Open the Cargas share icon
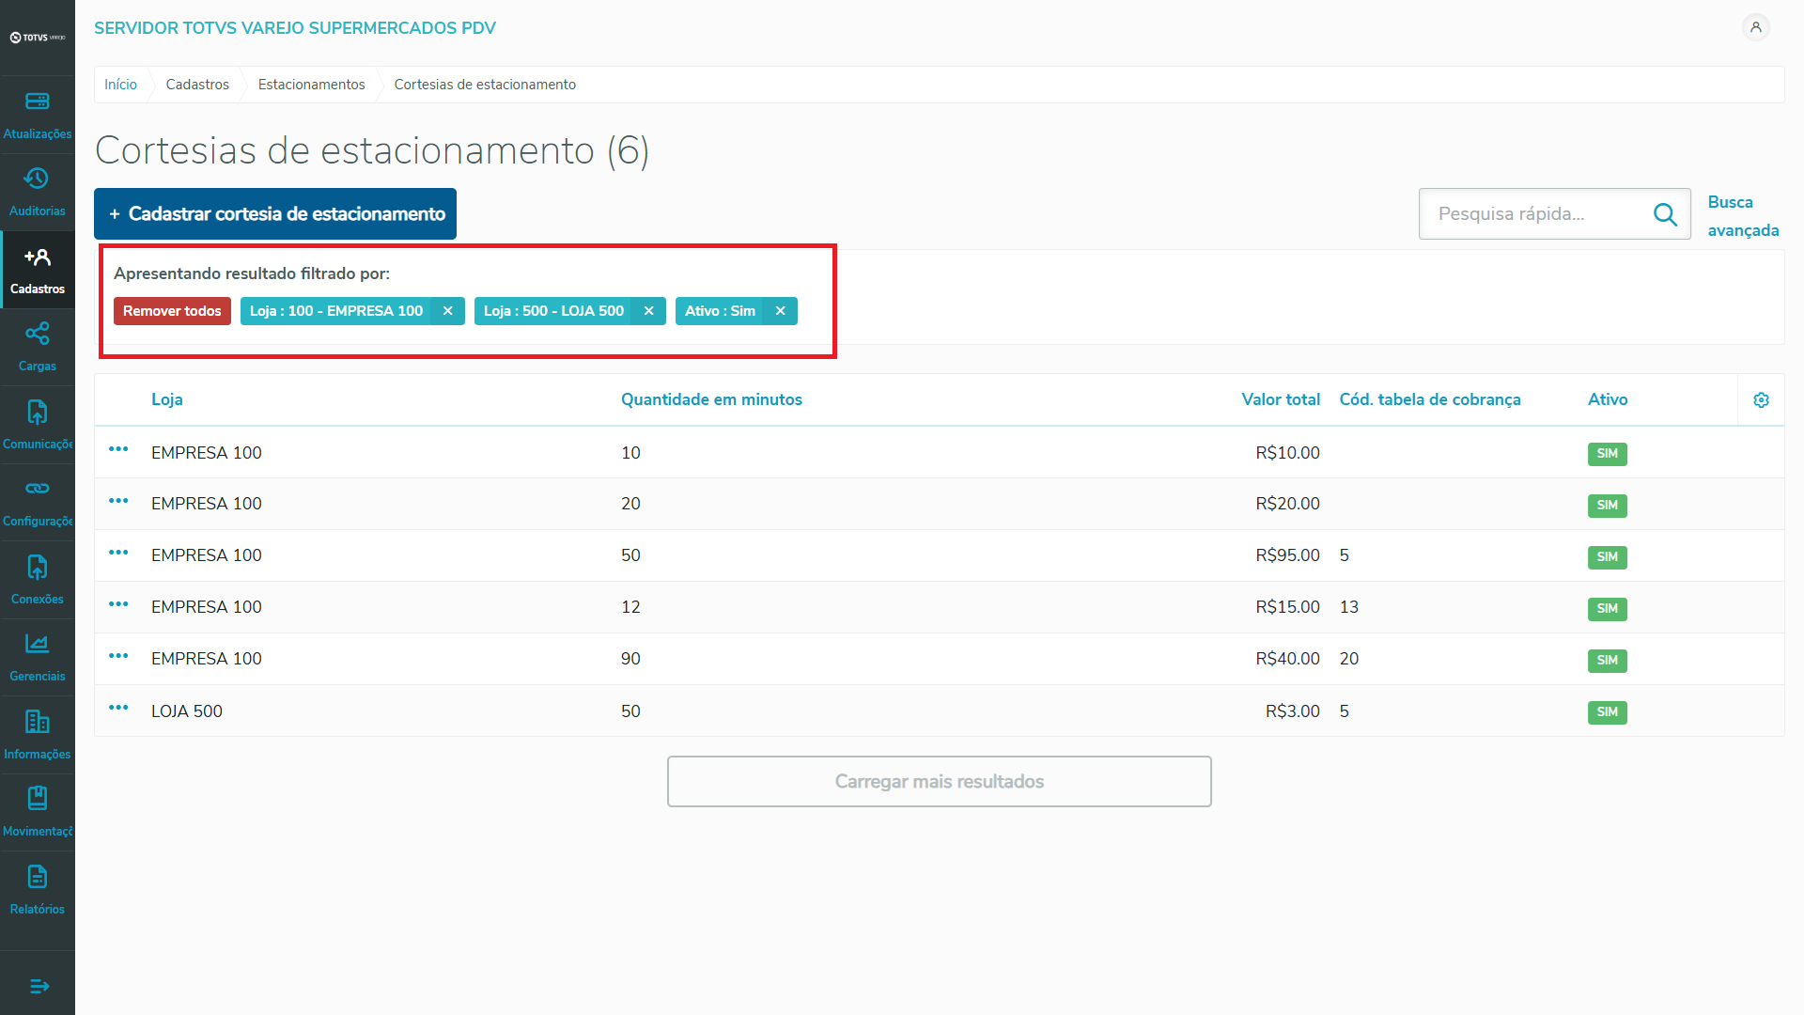This screenshot has width=1804, height=1015. pos(38,334)
